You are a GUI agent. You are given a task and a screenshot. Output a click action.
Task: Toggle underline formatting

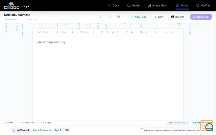(113, 32)
